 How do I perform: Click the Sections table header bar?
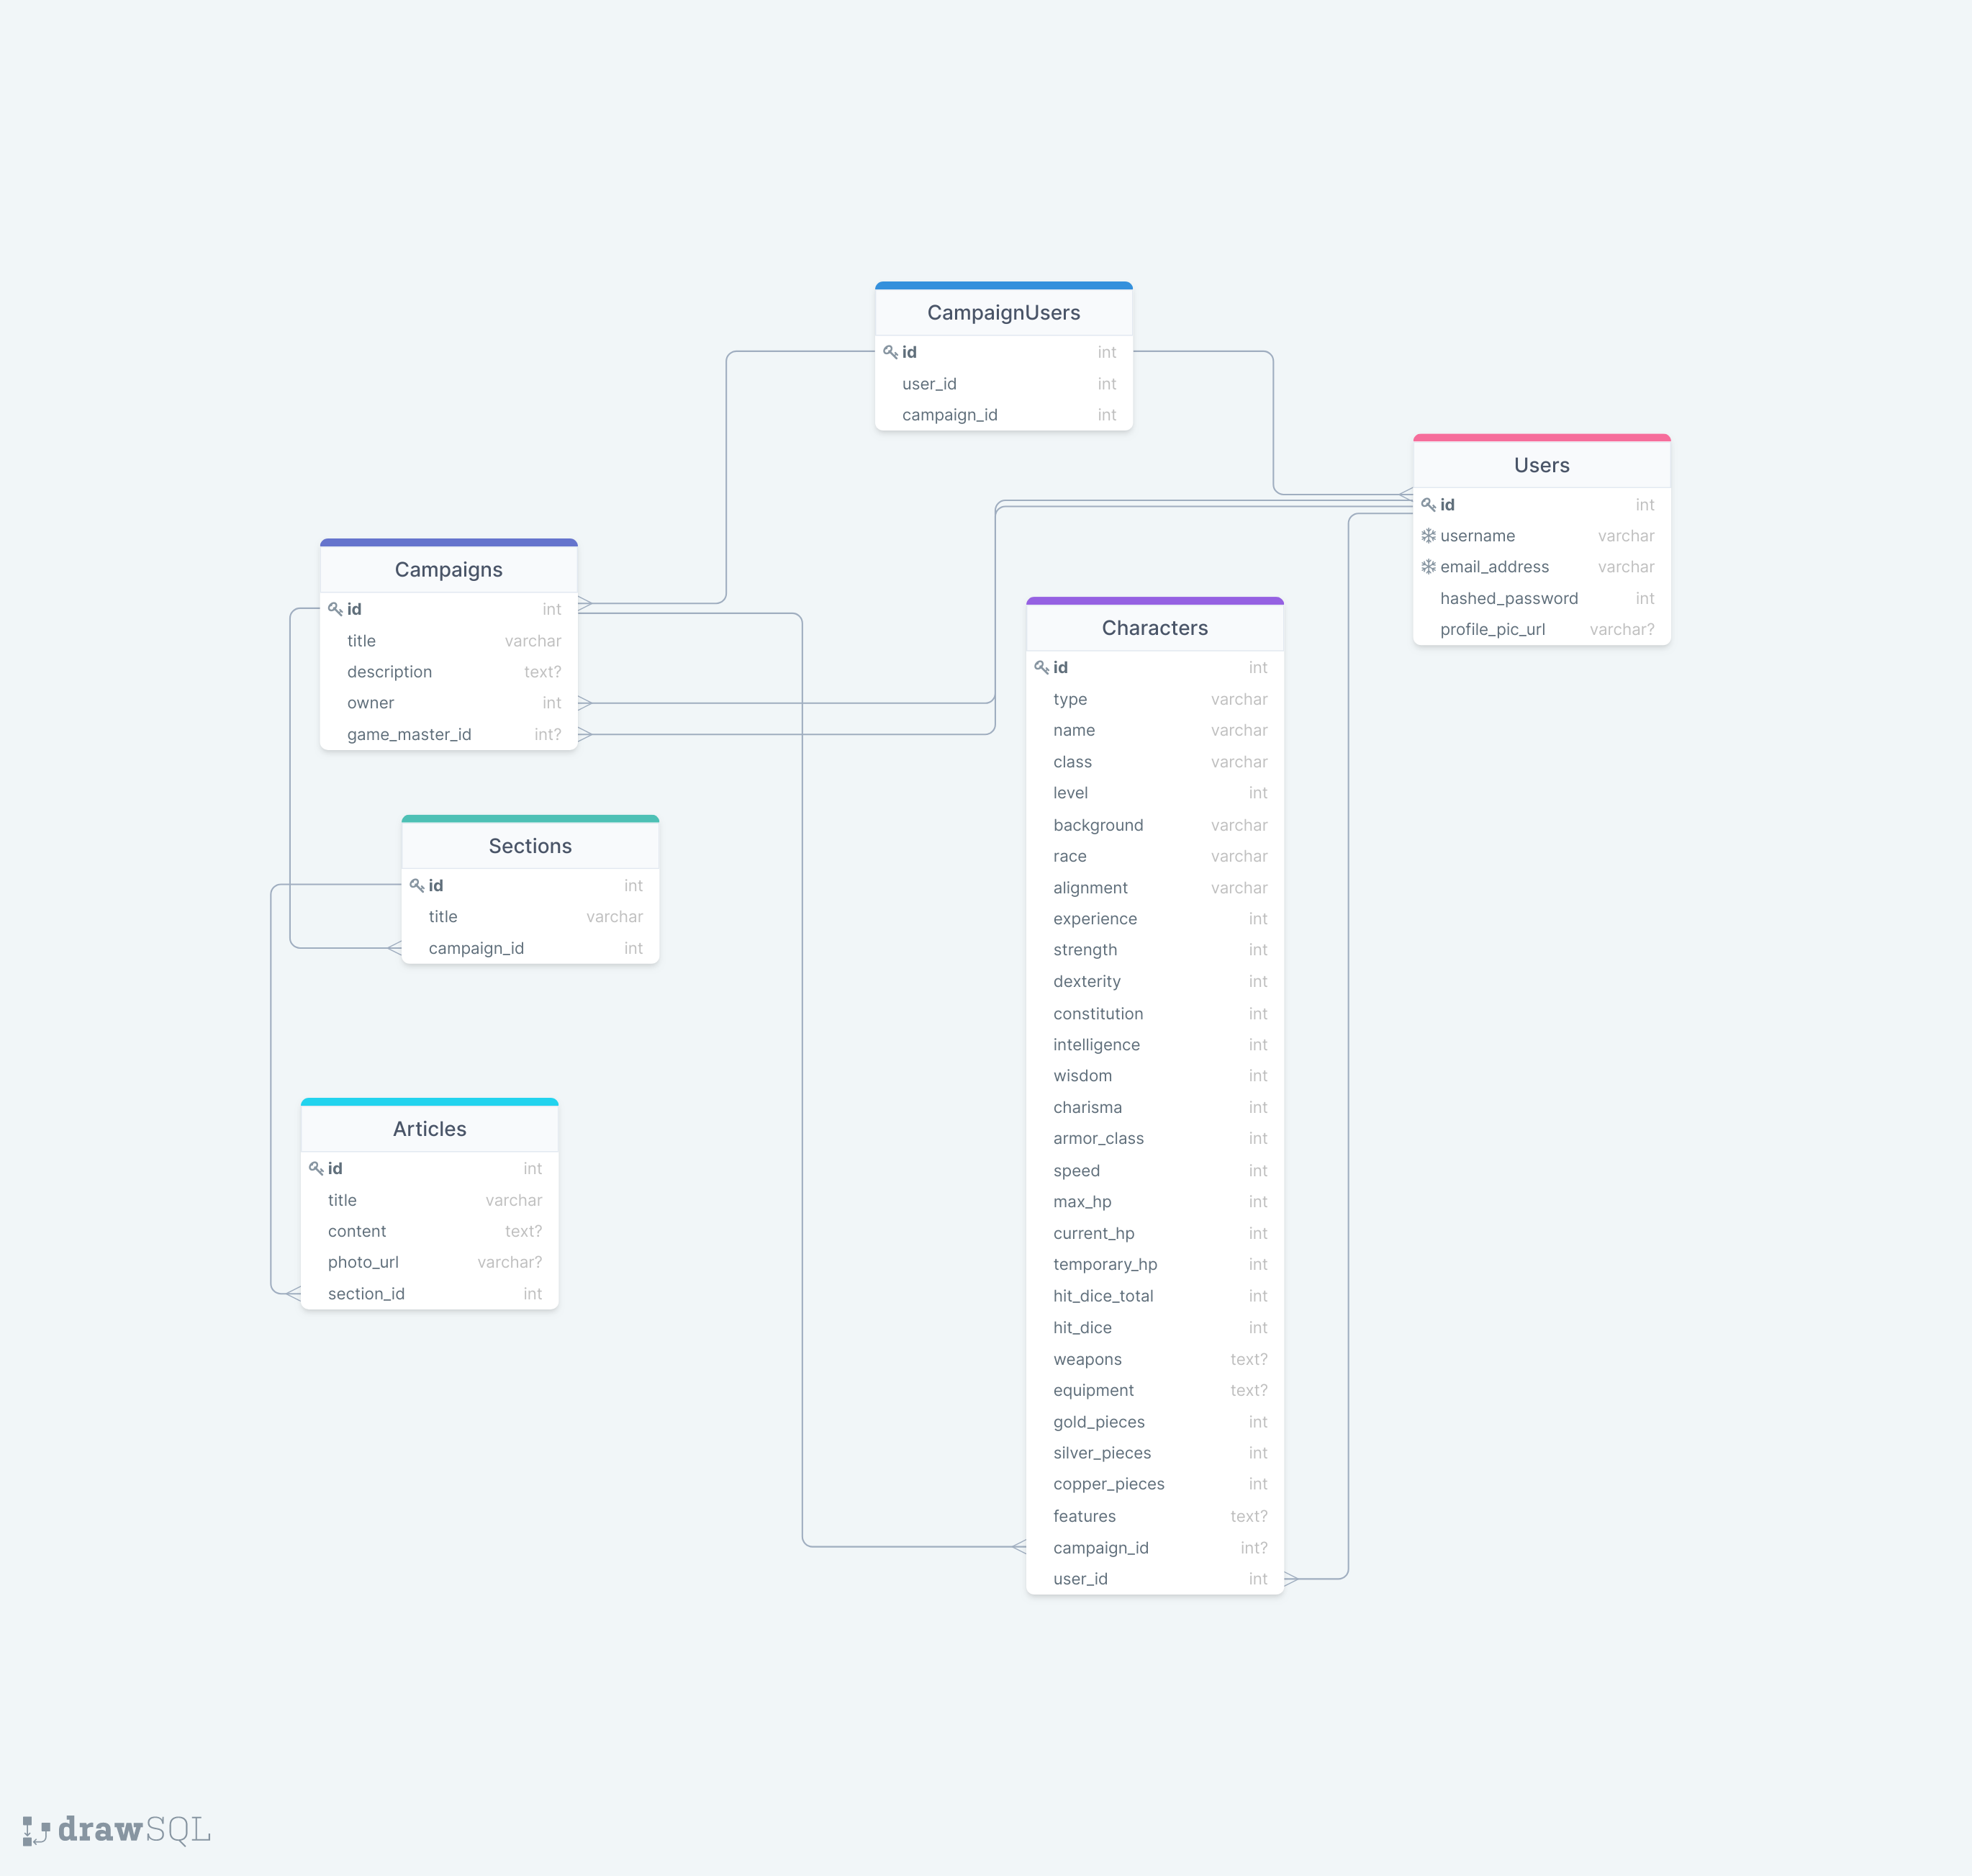coord(530,845)
